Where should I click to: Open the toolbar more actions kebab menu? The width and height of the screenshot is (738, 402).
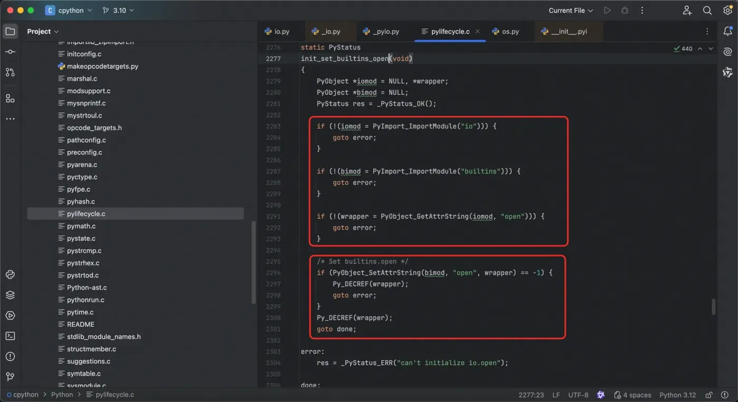click(x=642, y=11)
